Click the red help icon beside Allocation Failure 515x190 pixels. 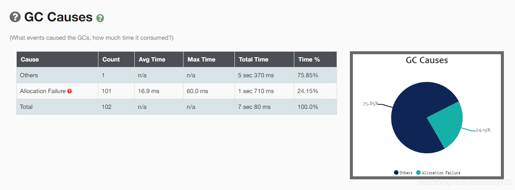coord(70,91)
